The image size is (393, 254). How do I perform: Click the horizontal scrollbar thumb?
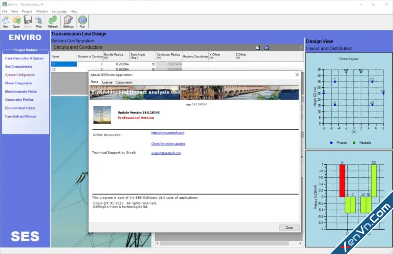(x=224, y=243)
